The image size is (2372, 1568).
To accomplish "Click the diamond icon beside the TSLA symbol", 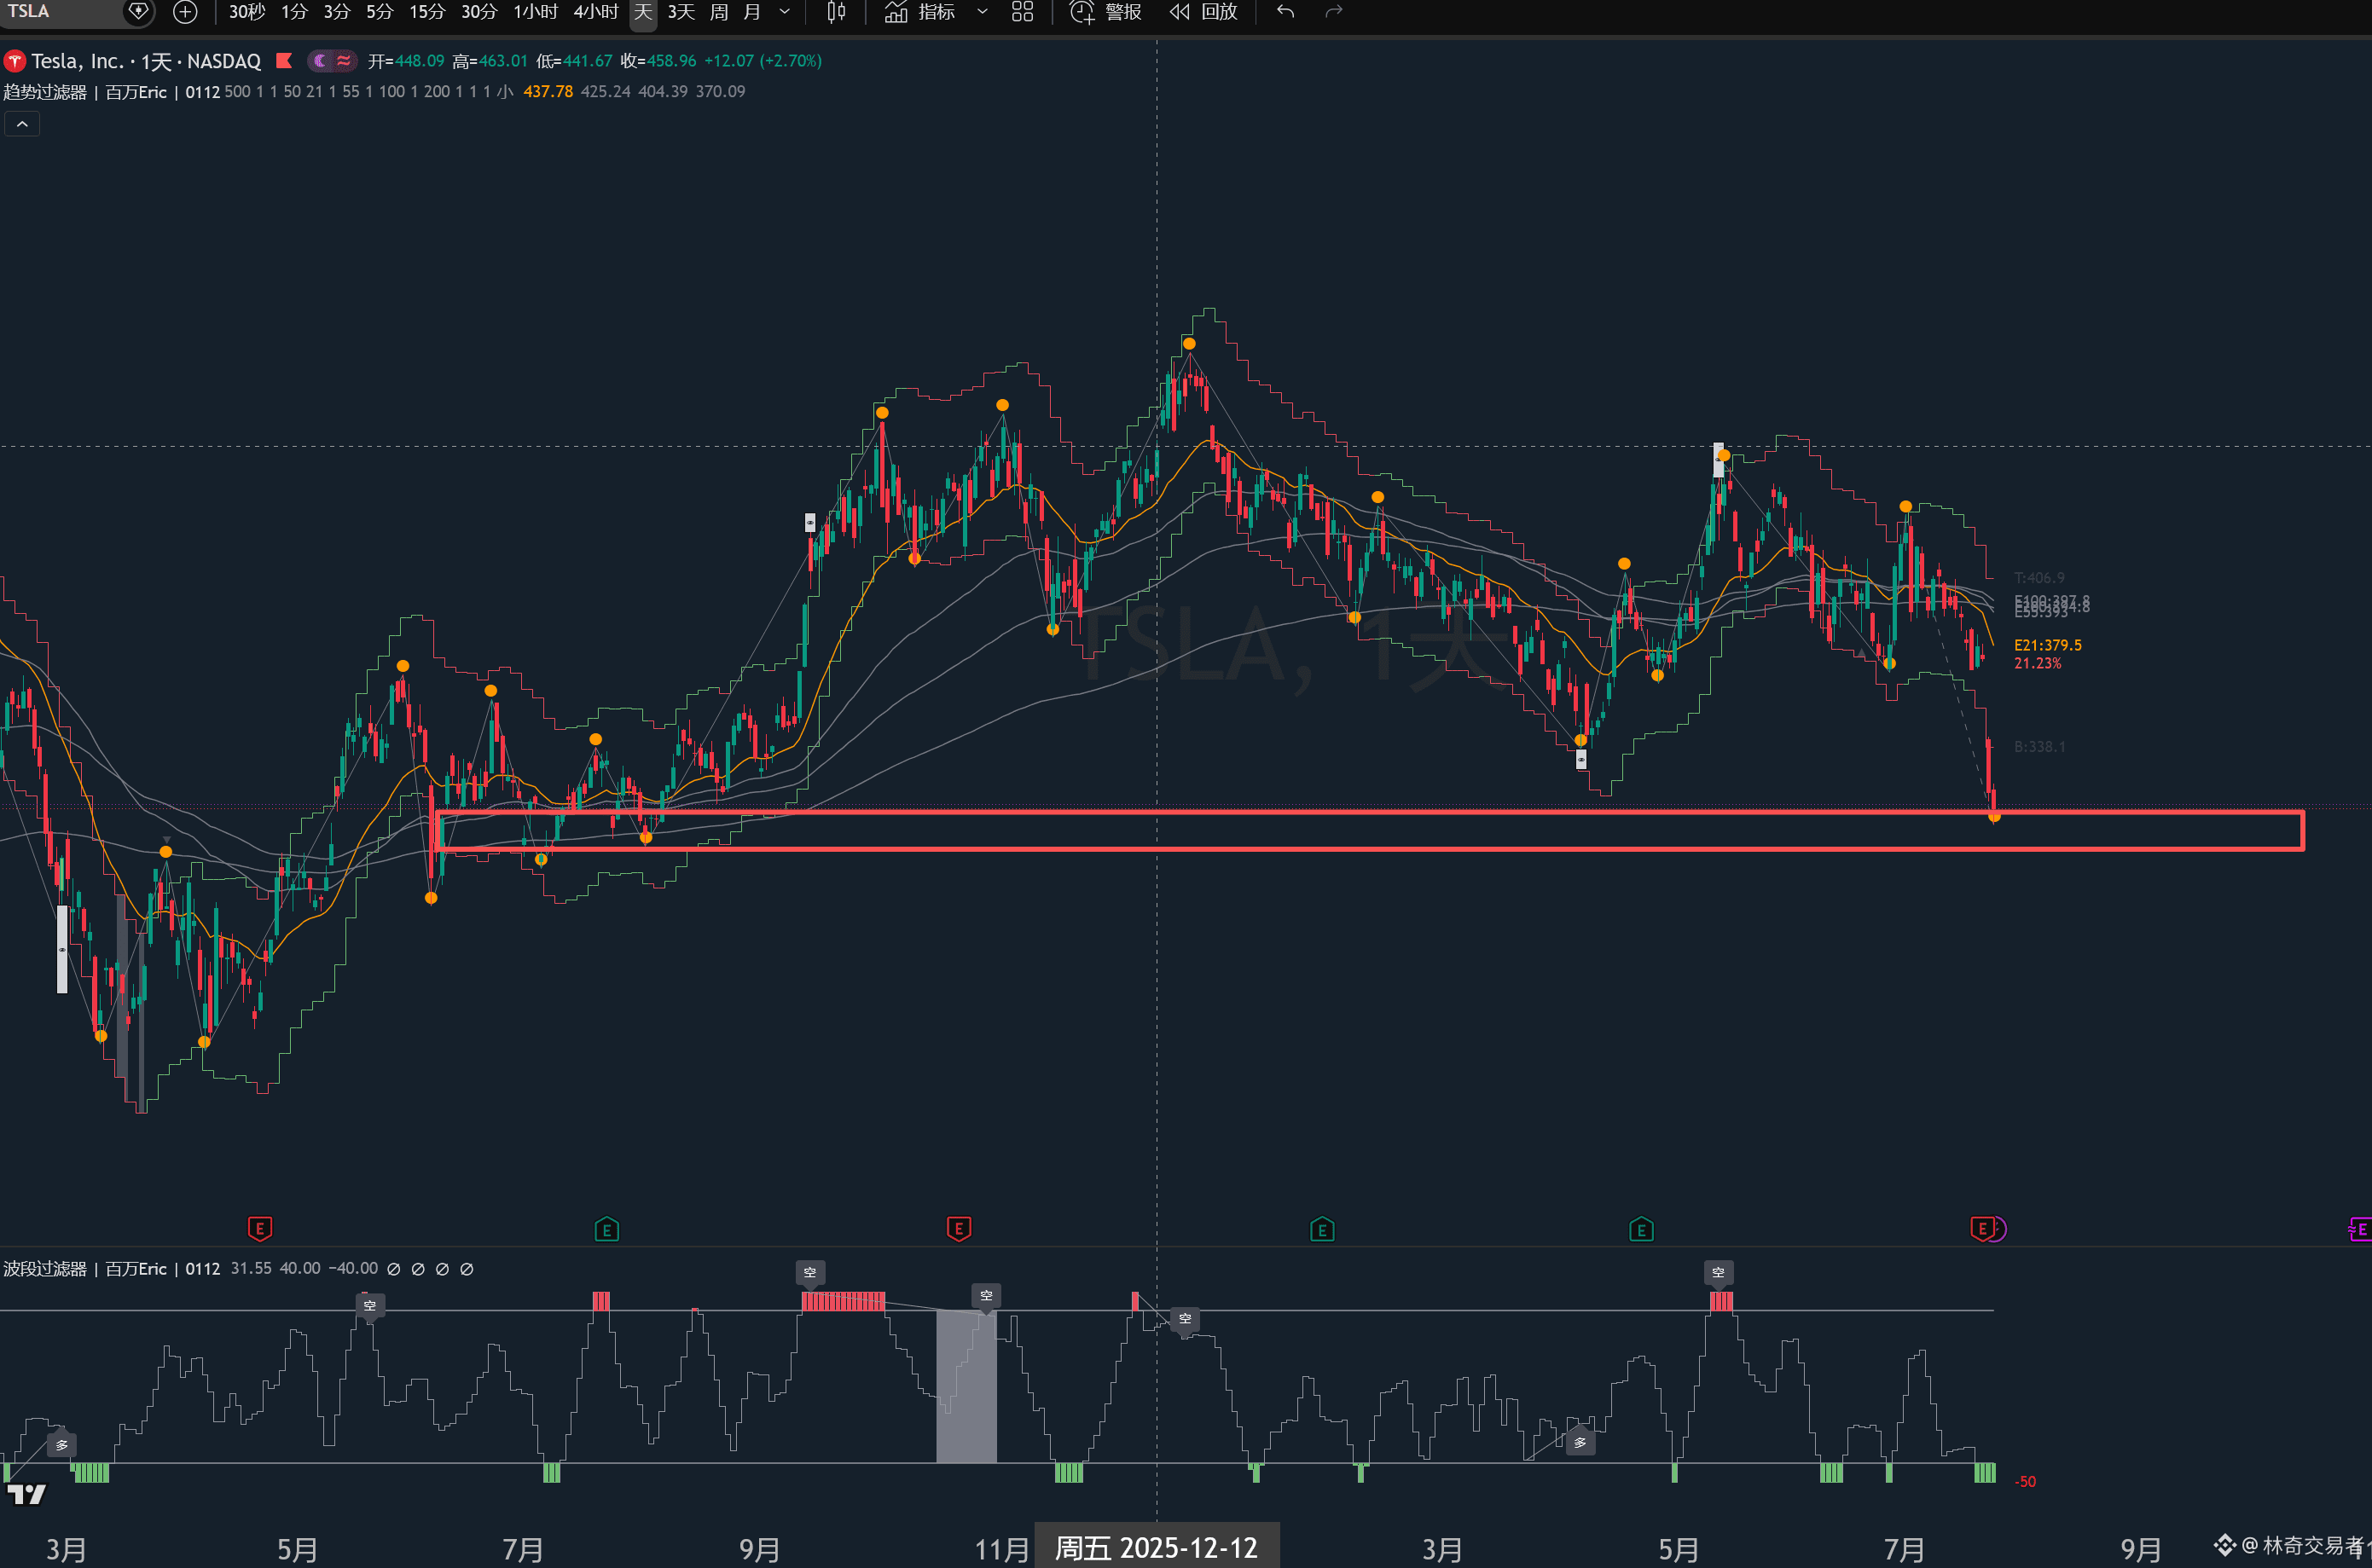I will click(138, 12).
